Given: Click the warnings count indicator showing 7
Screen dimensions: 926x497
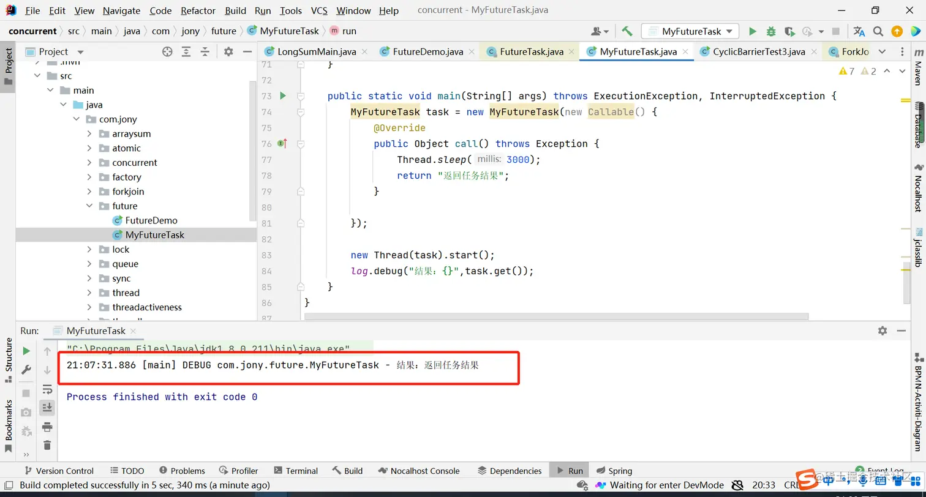Looking at the screenshot, I should (846, 71).
